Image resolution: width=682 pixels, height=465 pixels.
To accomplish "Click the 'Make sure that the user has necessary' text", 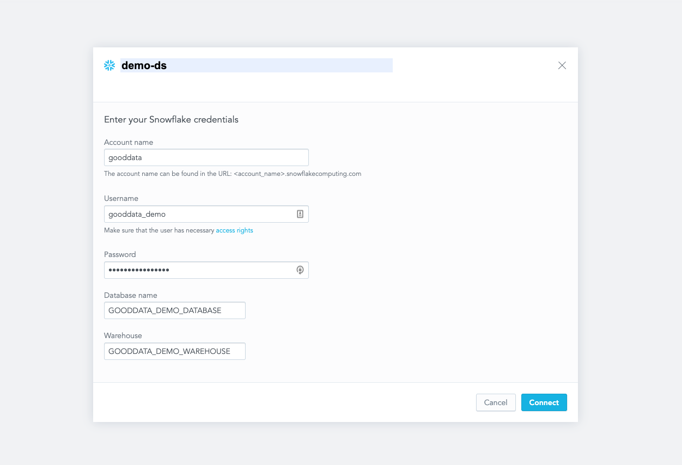I will pyautogui.click(x=159, y=230).
